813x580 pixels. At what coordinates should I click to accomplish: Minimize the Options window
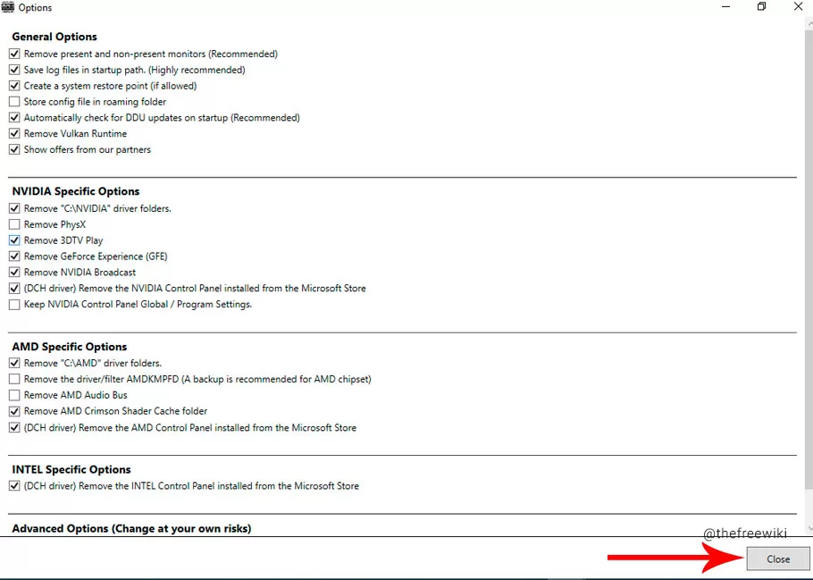pos(725,7)
